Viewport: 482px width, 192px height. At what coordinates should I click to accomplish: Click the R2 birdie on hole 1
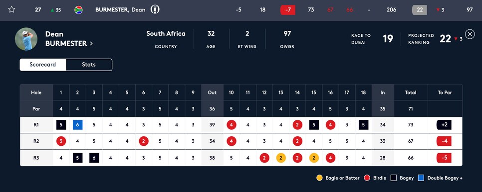[x=61, y=141]
